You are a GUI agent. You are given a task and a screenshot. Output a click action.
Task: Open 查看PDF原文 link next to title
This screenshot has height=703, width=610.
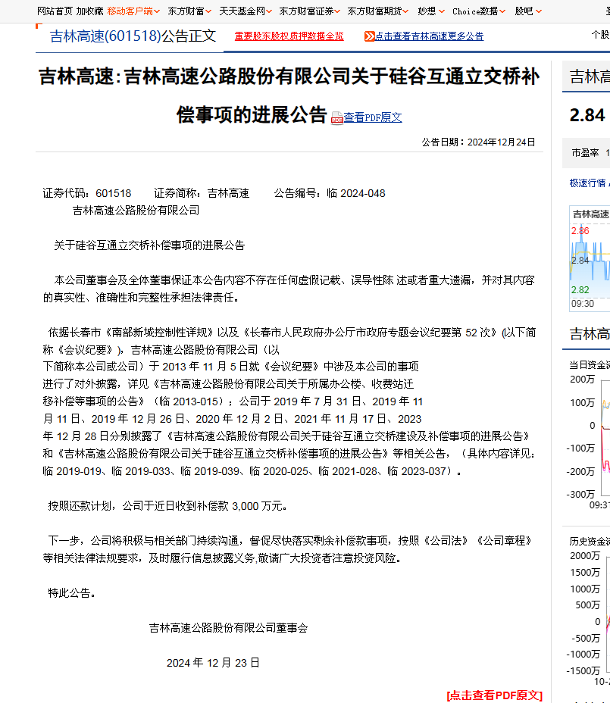(373, 117)
